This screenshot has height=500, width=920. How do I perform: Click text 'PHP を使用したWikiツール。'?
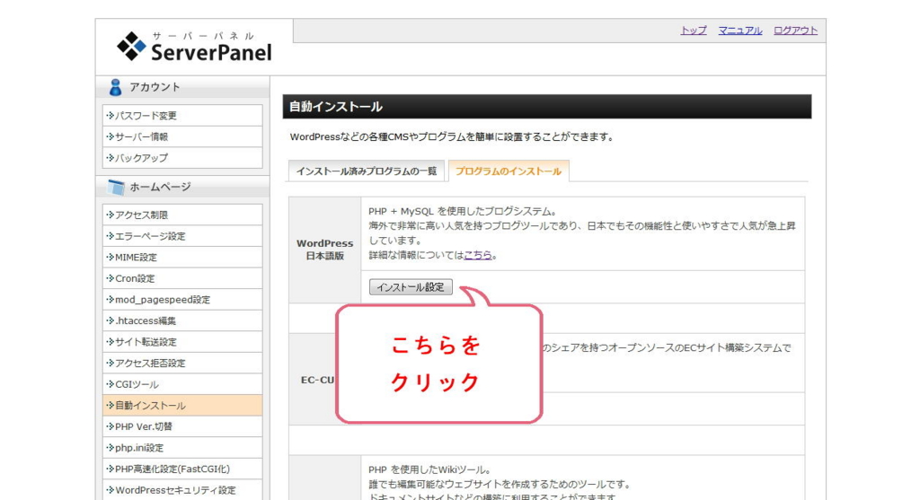[x=429, y=469]
